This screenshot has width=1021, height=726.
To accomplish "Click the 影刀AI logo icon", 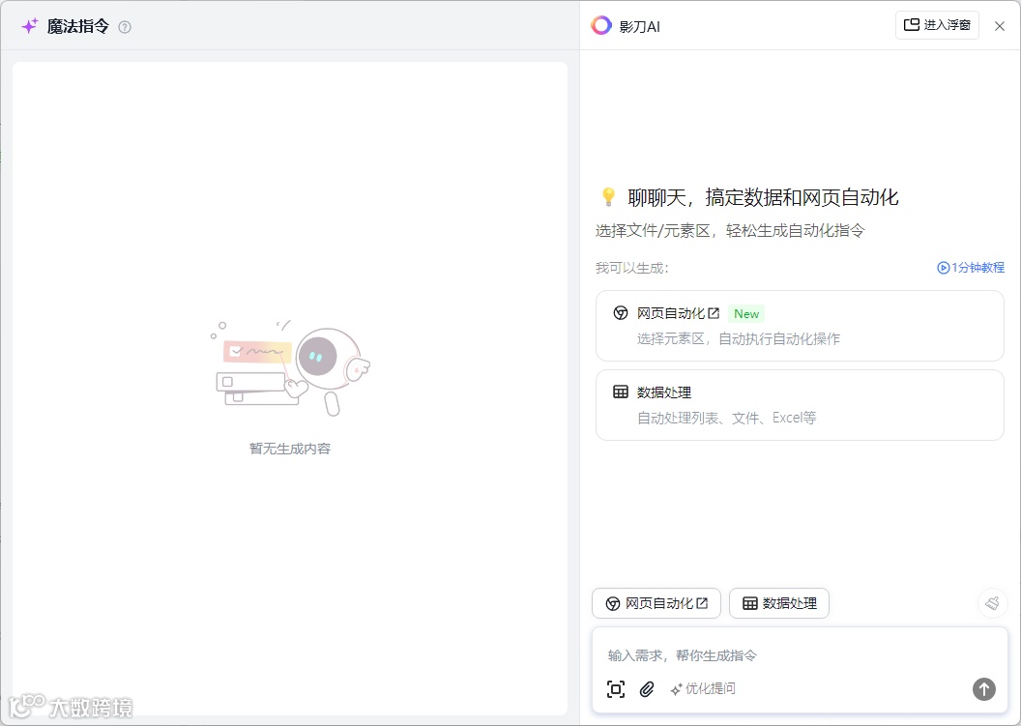I will (x=601, y=25).
